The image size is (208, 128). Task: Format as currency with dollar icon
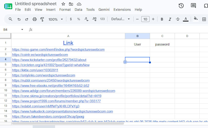coord(71,19)
